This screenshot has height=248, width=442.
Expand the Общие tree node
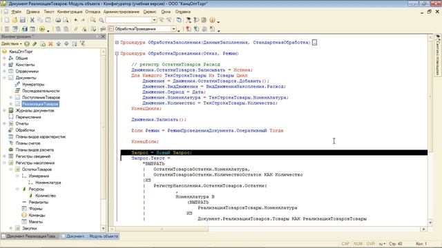tap(4, 58)
